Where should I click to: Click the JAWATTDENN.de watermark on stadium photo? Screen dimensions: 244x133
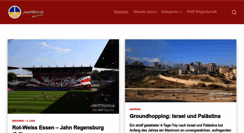[x=103, y=108]
